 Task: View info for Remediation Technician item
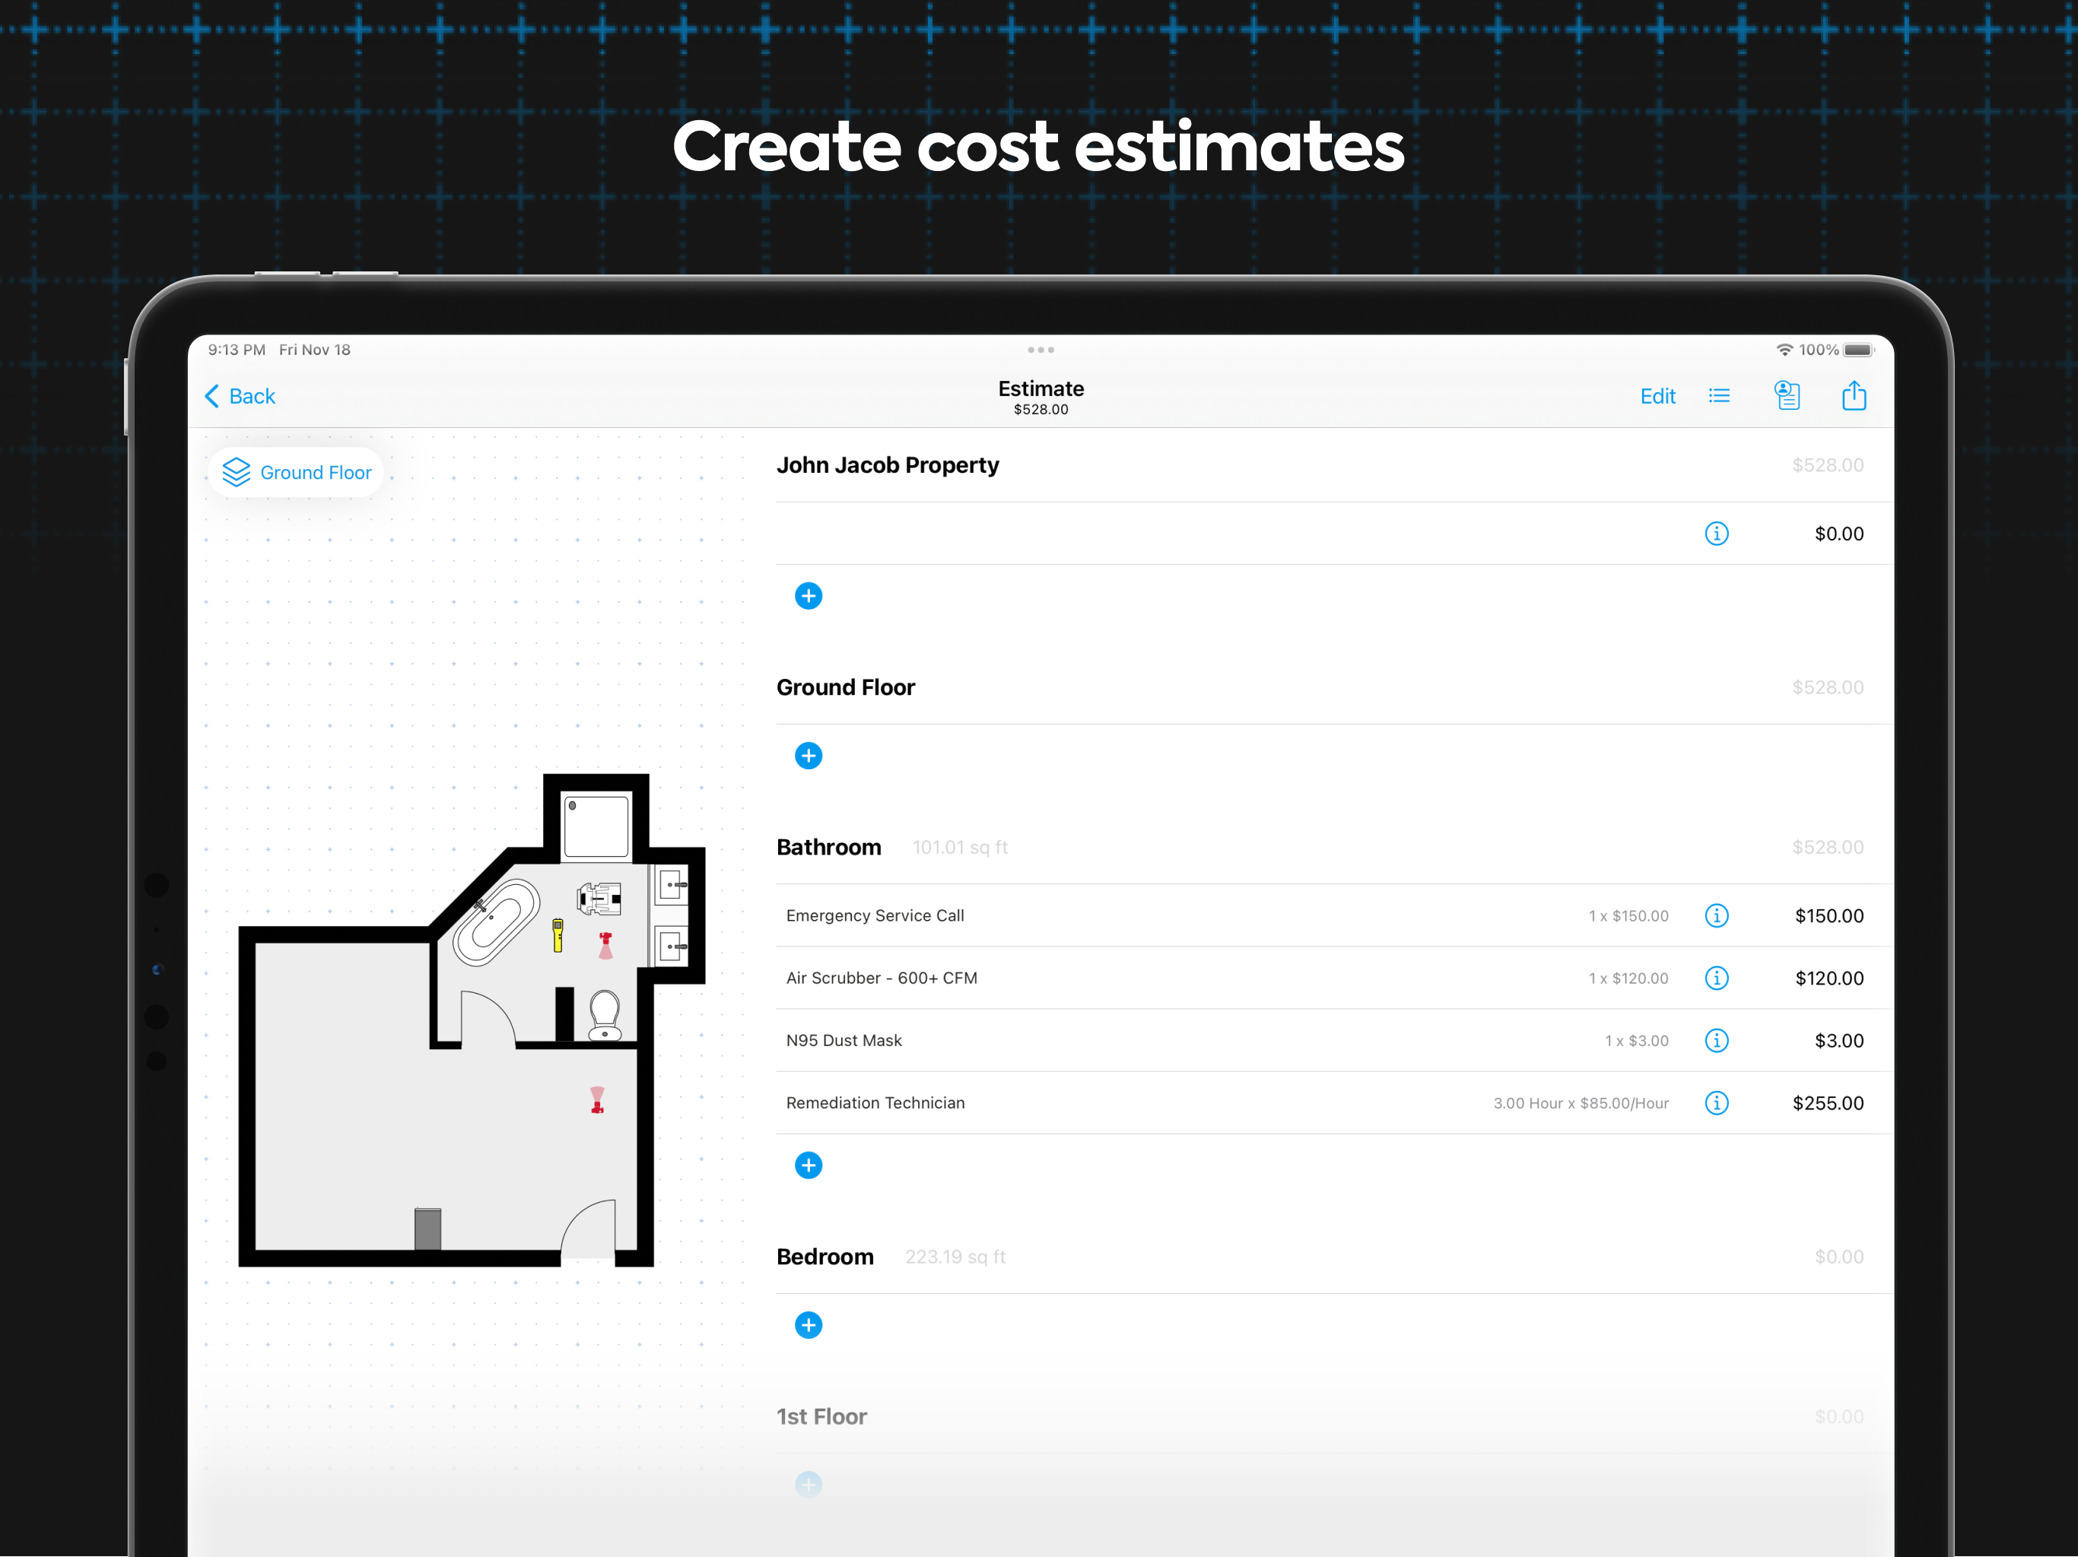point(1717,1102)
